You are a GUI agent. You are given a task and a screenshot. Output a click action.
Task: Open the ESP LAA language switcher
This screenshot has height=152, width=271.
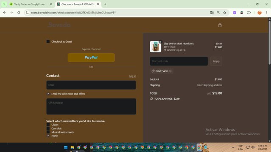(241, 147)
